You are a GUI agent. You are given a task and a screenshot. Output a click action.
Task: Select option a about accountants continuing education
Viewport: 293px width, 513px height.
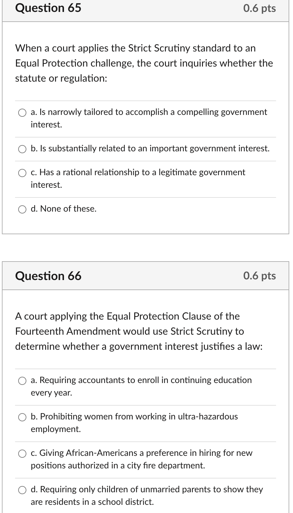22,381
